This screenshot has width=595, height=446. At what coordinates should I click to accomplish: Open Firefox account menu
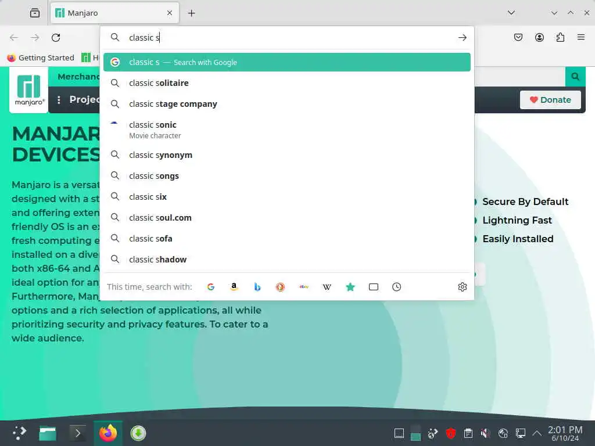coord(539,37)
